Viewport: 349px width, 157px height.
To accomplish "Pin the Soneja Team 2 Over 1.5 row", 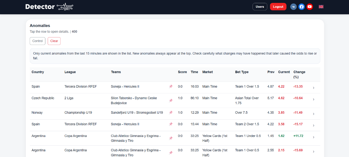I will pos(171,124).
